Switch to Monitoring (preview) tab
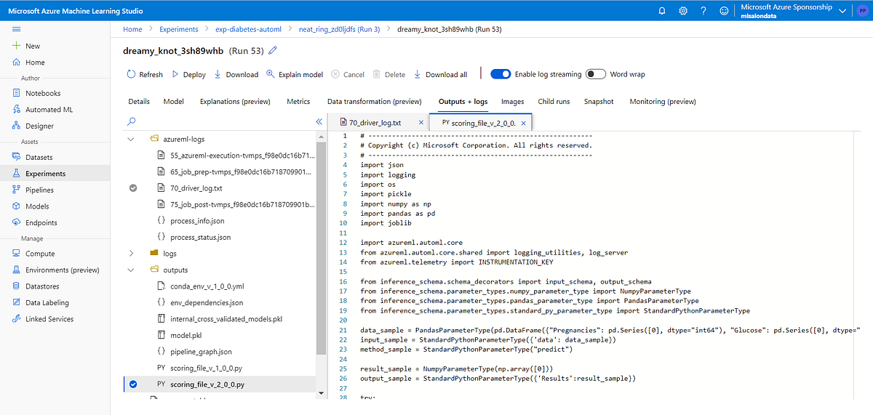 [663, 102]
